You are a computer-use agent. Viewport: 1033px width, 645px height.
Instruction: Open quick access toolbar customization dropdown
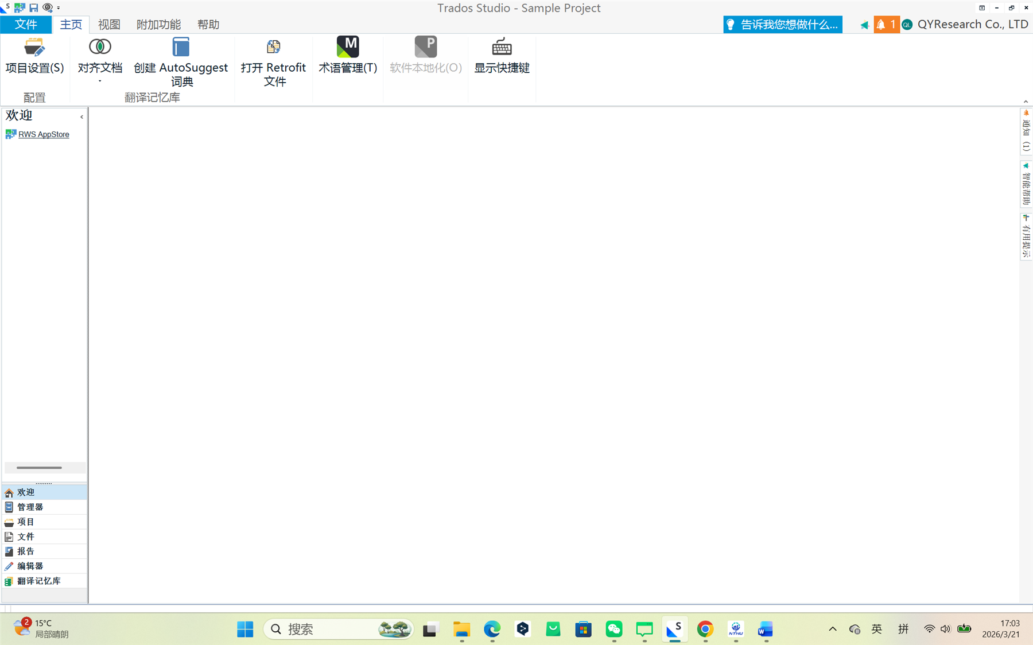pyautogui.click(x=57, y=7)
